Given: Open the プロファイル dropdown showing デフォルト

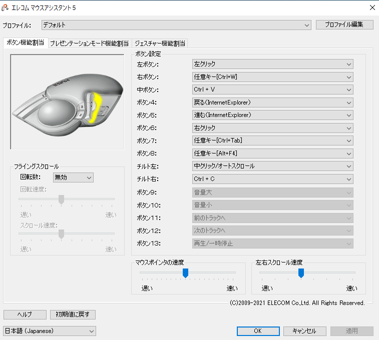Looking at the screenshot, I should [176, 25].
